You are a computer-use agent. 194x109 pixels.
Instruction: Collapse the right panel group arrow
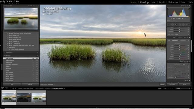click(193, 45)
